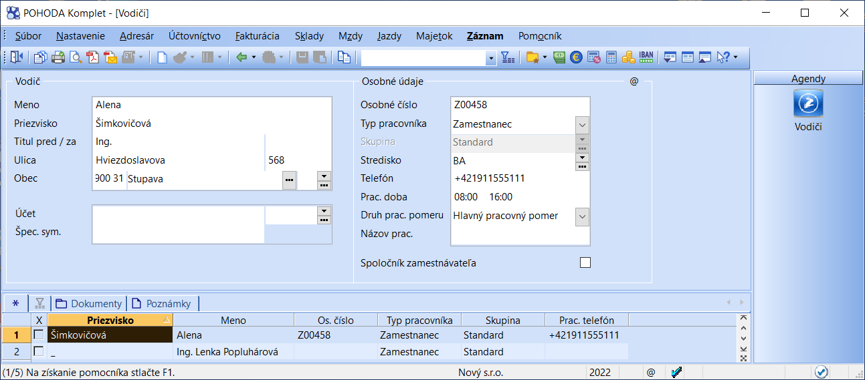865x380 pixels.
Task: Click the Obec three-dots lookup button
Action: point(289,179)
